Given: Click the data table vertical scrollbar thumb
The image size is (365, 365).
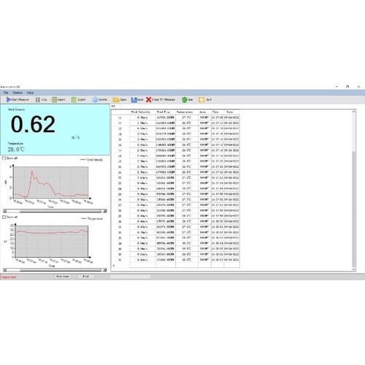Looking at the screenshot, I should pyautogui.click(x=354, y=209).
